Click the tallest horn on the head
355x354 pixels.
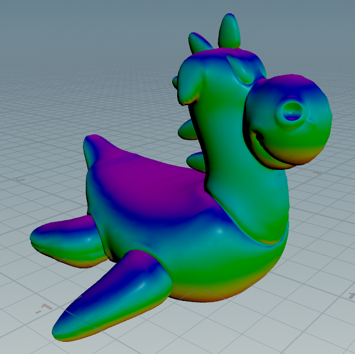(x=229, y=31)
